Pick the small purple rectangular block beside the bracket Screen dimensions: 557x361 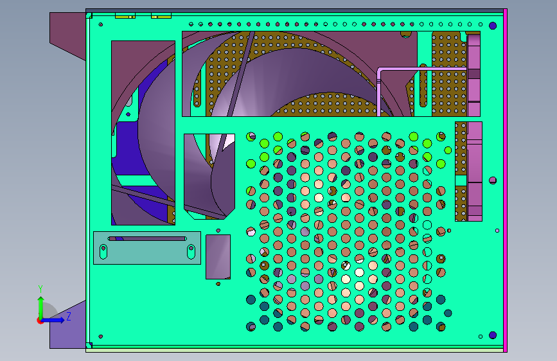[218, 257]
